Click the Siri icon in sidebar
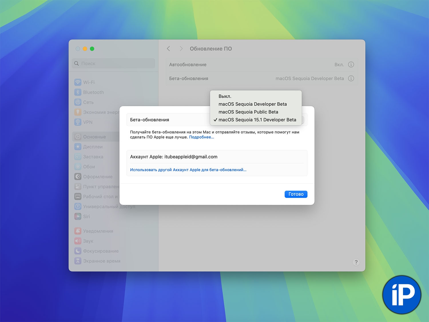Screen dimensions: 429x322 [78, 217]
